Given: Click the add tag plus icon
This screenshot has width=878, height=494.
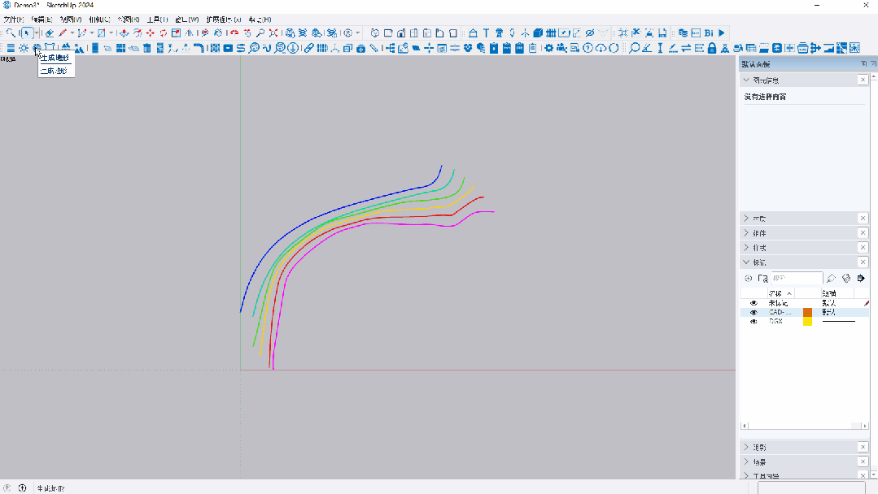Looking at the screenshot, I should point(749,279).
